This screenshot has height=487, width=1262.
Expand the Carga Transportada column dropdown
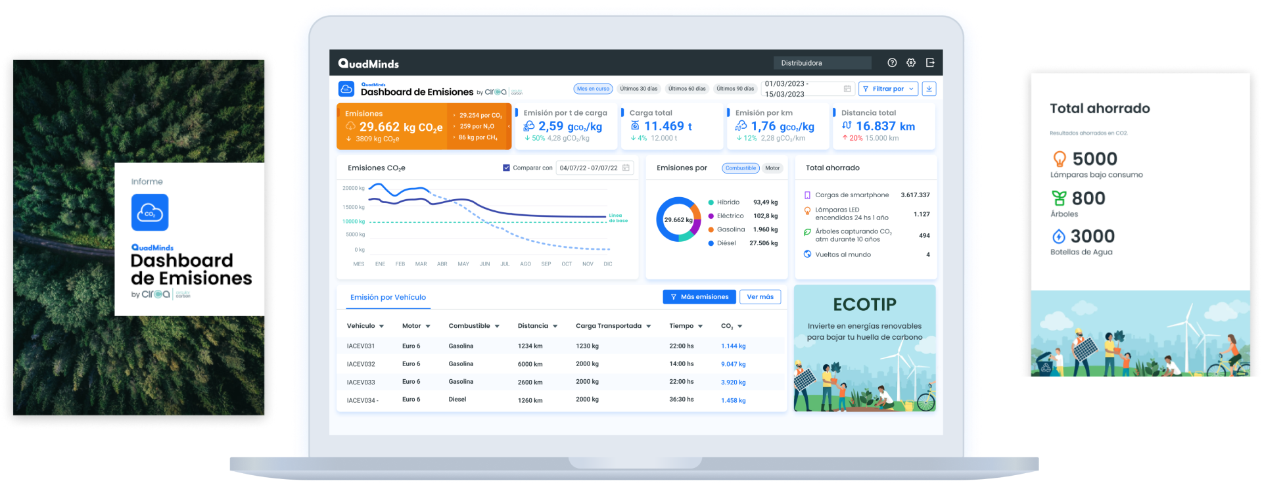(x=648, y=327)
